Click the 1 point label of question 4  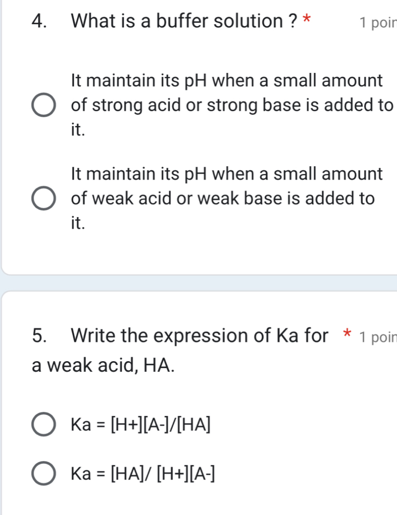click(x=377, y=23)
